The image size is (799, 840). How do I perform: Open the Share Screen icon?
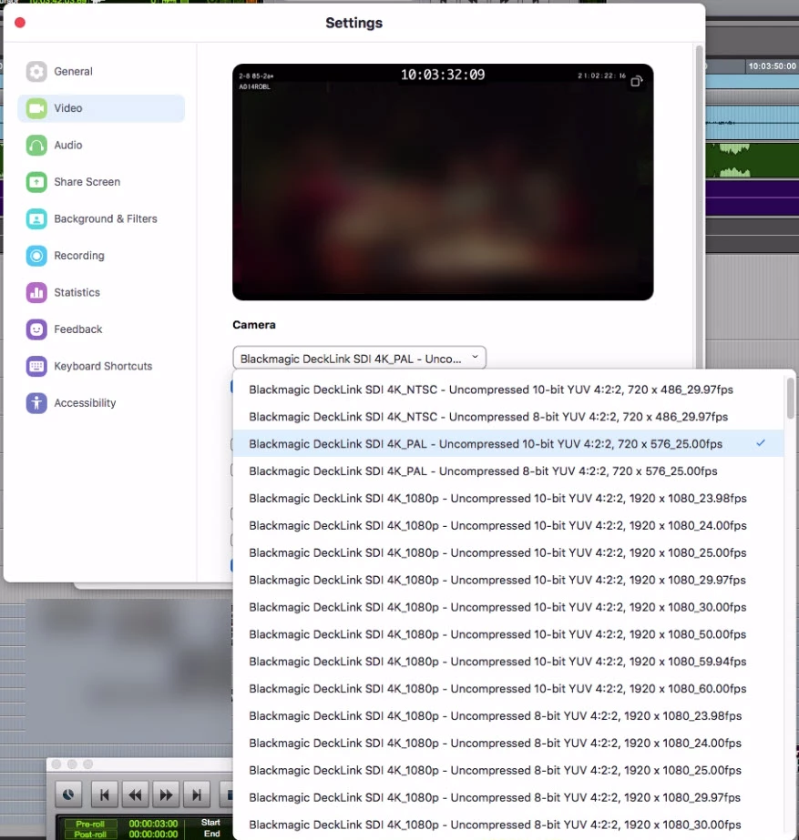36,182
